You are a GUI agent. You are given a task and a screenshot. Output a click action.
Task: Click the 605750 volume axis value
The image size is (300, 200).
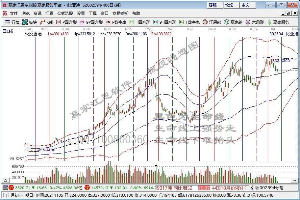tap(18, 166)
